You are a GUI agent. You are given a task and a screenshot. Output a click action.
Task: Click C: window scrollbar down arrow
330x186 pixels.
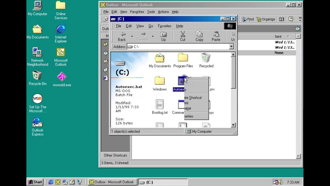(x=233, y=125)
